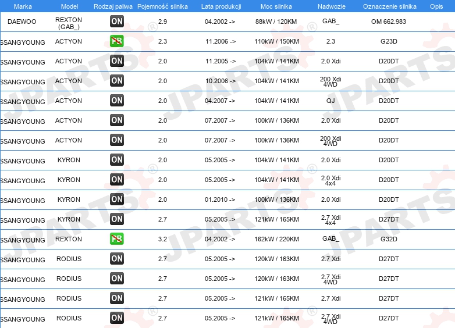The image size is (455, 328).
Task: Click the ON icon in the ACTYON 10.2006 row
Action: point(116,81)
